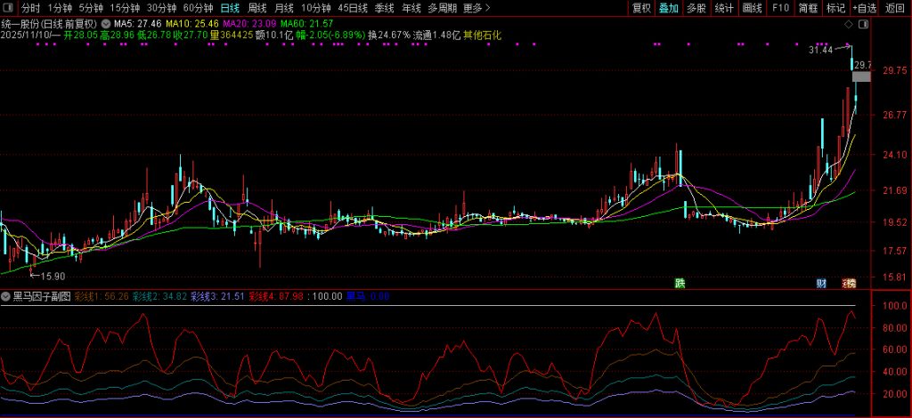This screenshot has height=418, width=912.
Task: Click the MA60: 21.57 label
Action: pyautogui.click(x=306, y=24)
